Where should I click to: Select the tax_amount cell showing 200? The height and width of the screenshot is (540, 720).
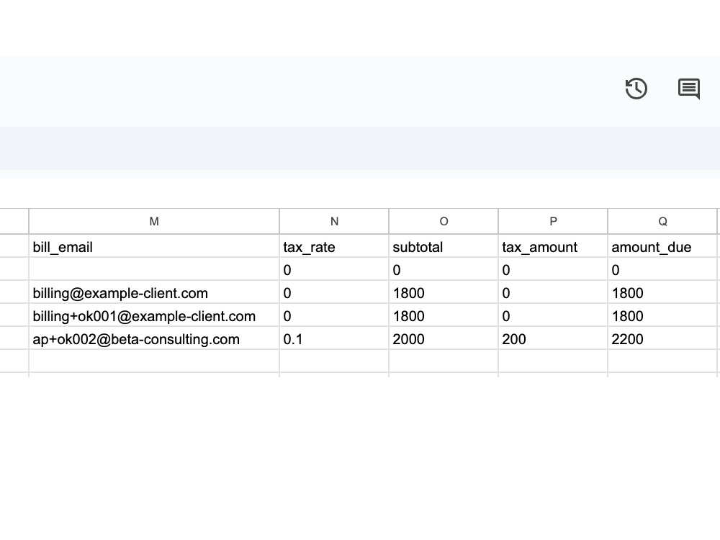pyautogui.click(x=553, y=338)
